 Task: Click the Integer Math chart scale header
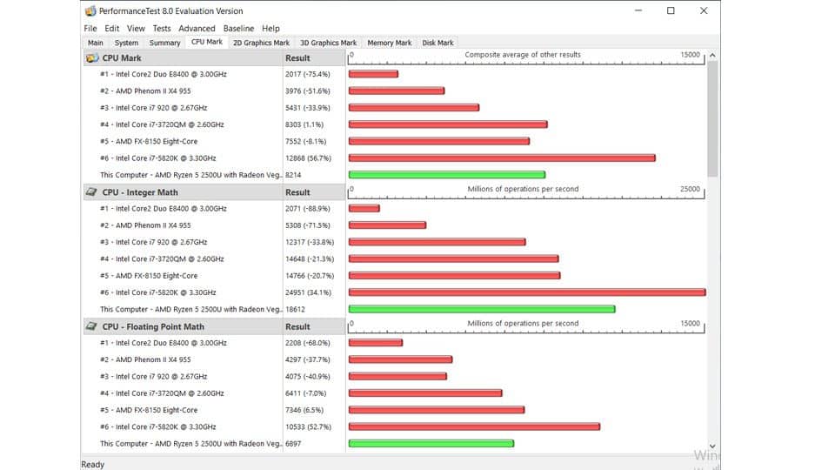tap(526, 192)
